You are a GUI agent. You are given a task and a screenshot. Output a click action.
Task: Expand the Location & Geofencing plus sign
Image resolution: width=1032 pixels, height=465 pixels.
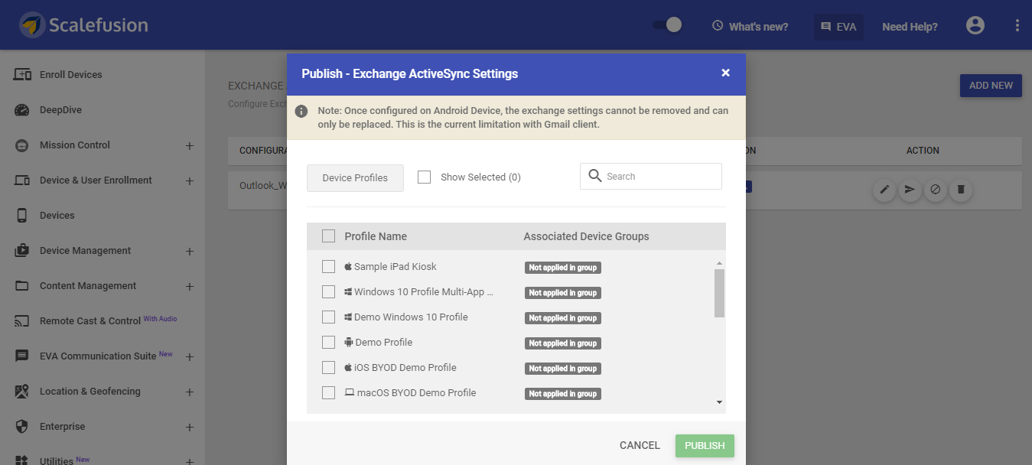190,392
